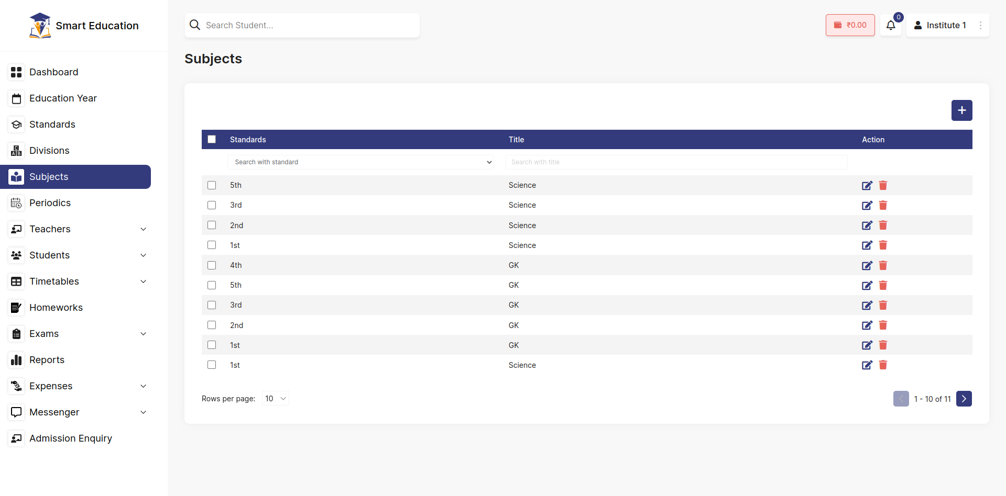The image size is (1006, 496).
Task: Check the 2nd Science row checkbox
Action: click(x=212, y=225)
